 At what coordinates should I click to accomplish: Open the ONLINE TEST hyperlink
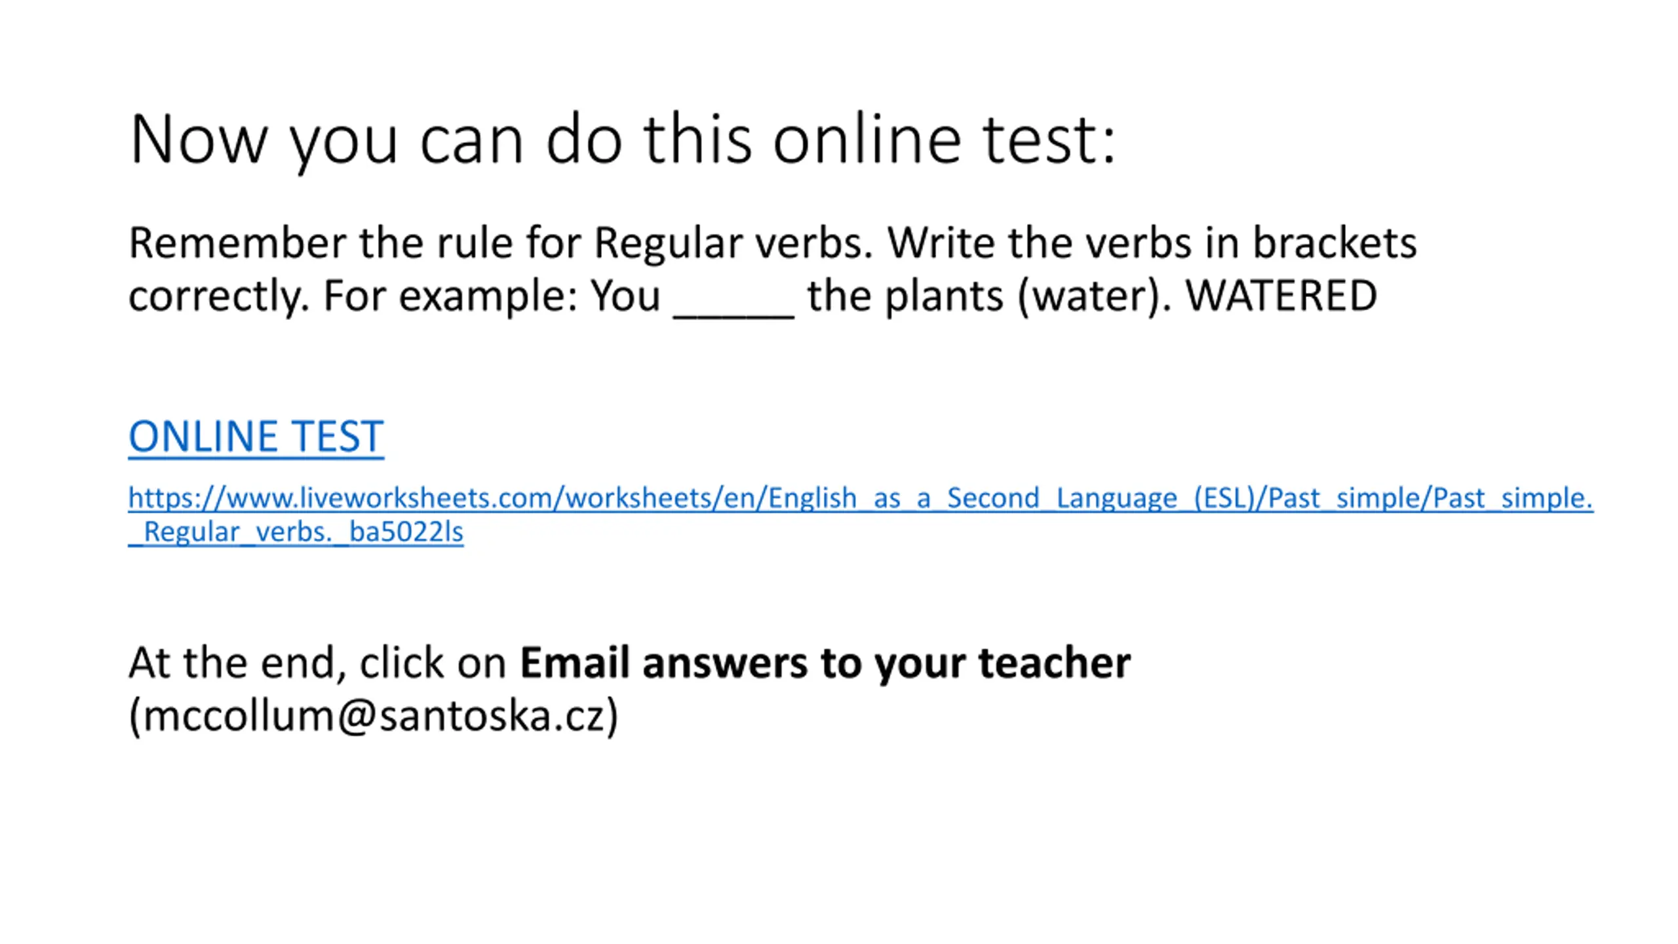tap(256, 436)
